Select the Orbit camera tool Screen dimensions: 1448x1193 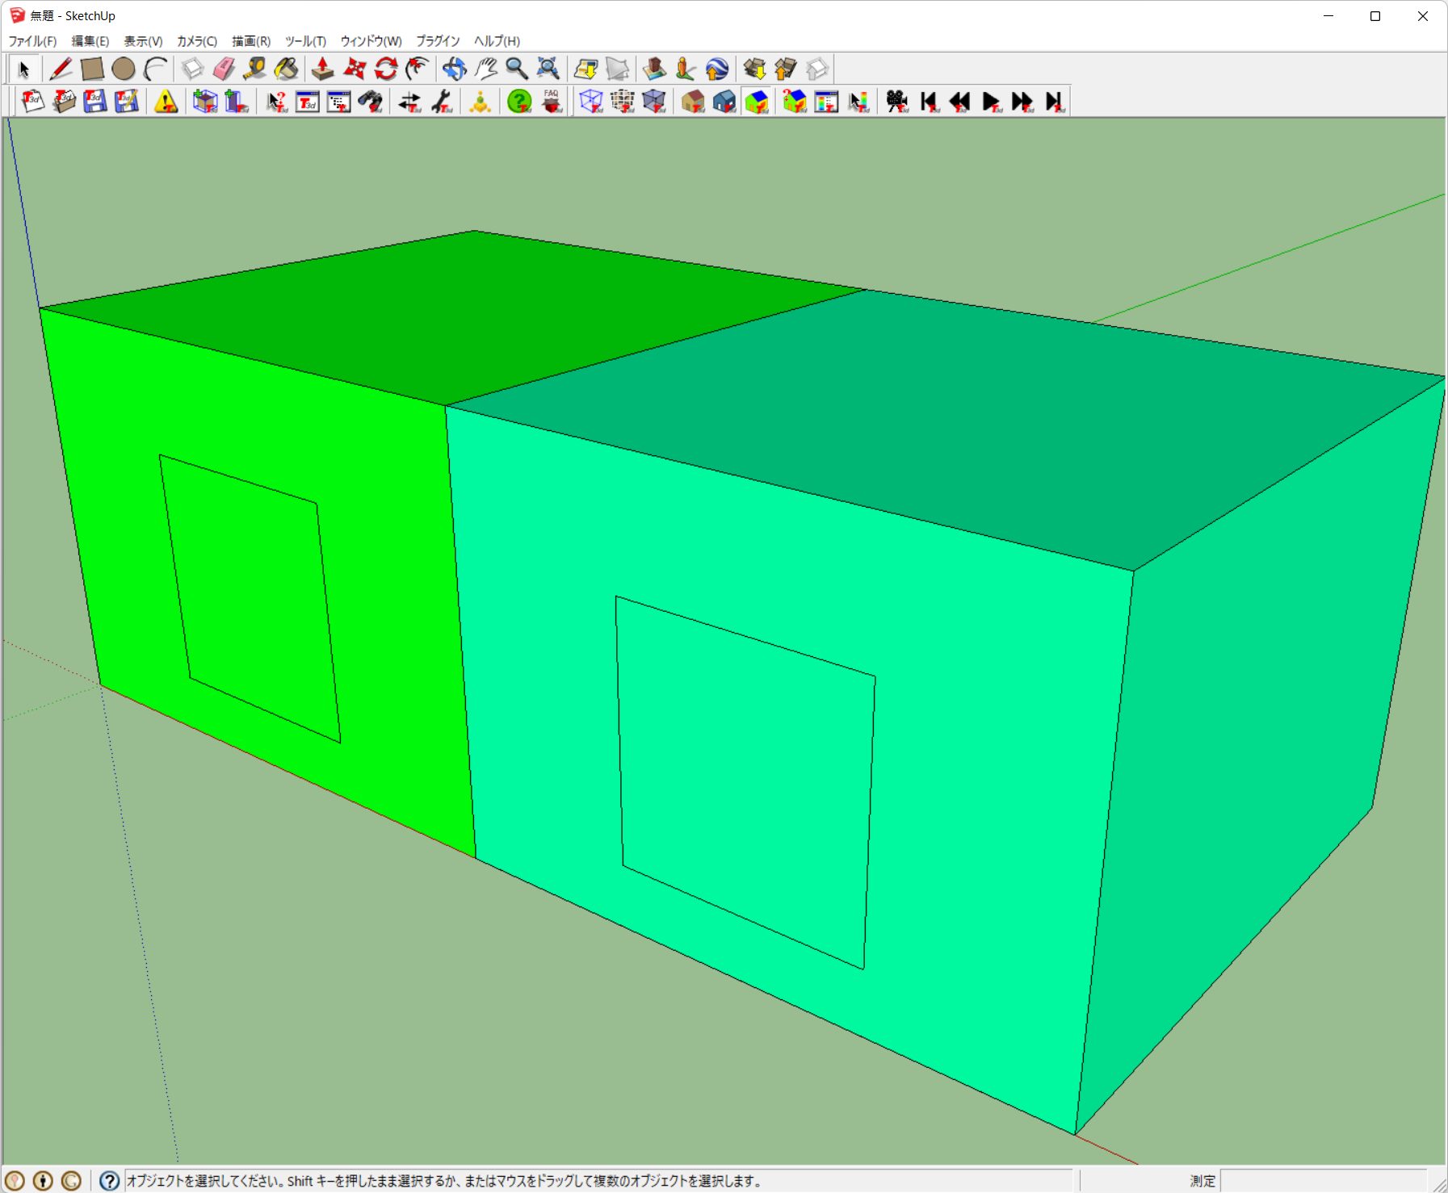454,69
